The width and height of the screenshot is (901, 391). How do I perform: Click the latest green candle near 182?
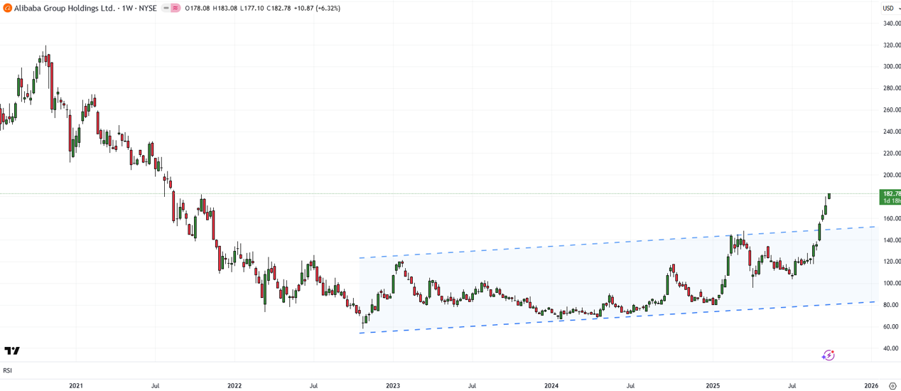[829, 195]
